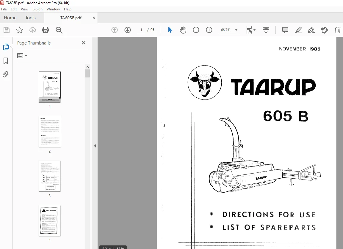Open the View menu
Viewport: 343px width, 249px height.
tap(24, 9)
